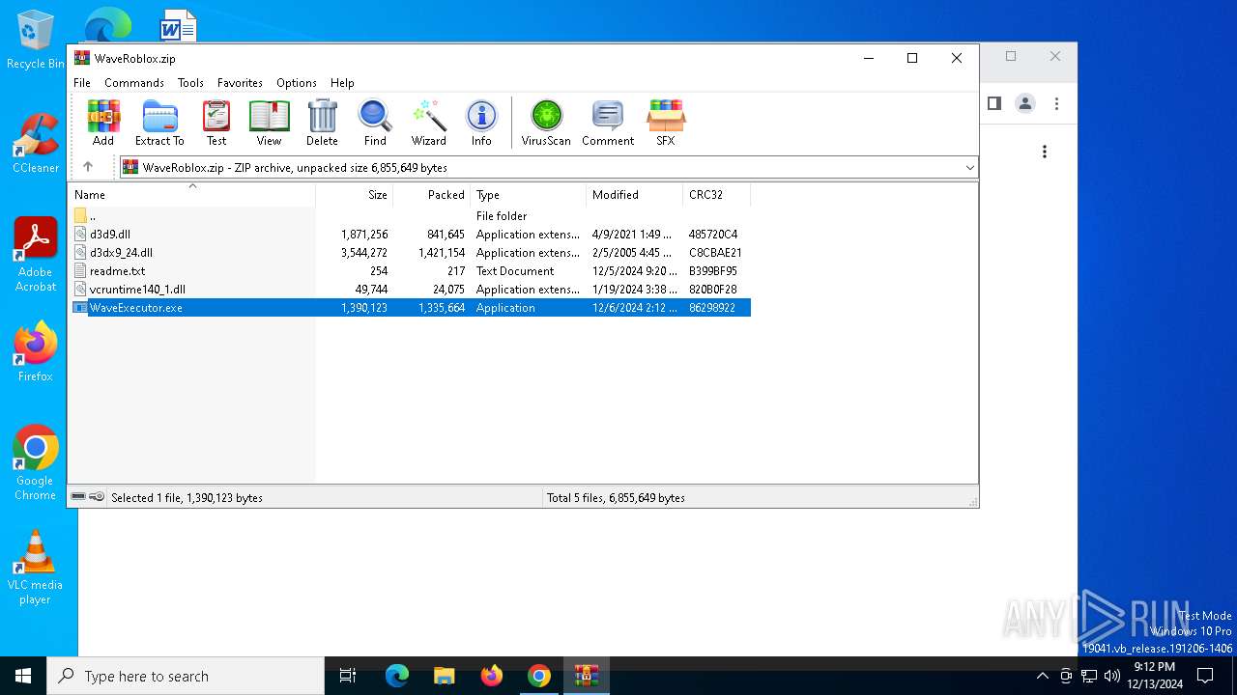Show hidden tray icons chevron
The width and height of the screenshot is (1237, 695).
coord(1042,676)
